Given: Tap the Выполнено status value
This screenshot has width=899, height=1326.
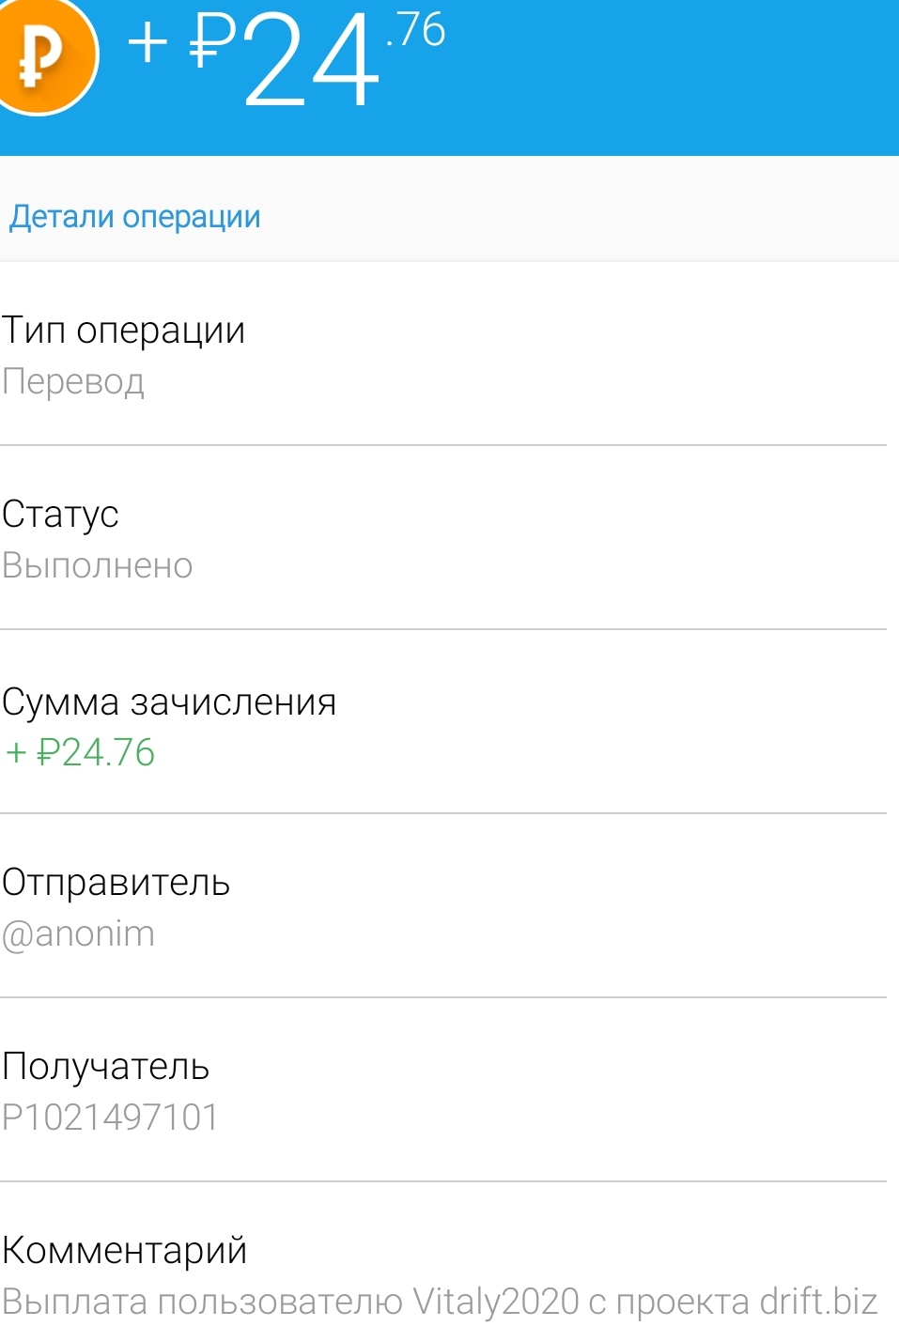Looking at the screenshot, I should (98, 566).
